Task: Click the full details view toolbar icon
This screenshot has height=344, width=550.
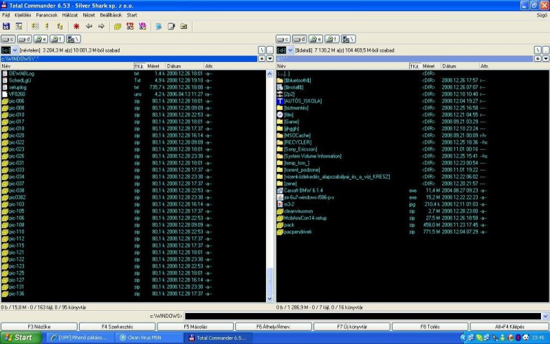Action: (47, 26)
